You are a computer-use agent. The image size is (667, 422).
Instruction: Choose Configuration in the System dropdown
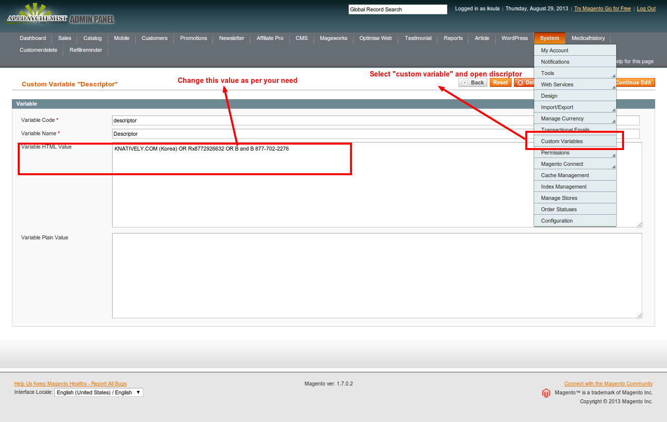[557, 221]
